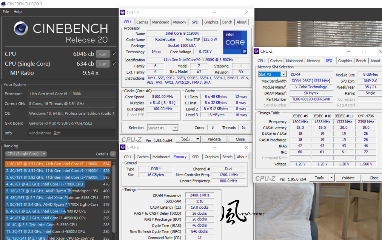
Task: Open the CPU (Single Core) ranking dropdown
Action: point(26,154)
